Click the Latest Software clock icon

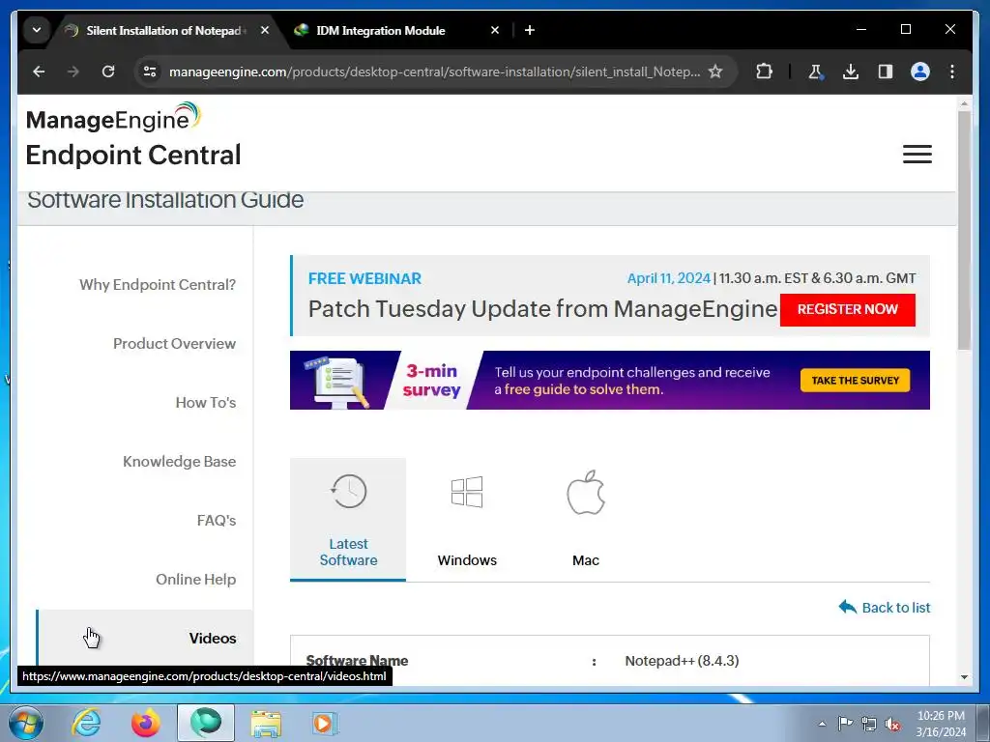tap(348, 491)
